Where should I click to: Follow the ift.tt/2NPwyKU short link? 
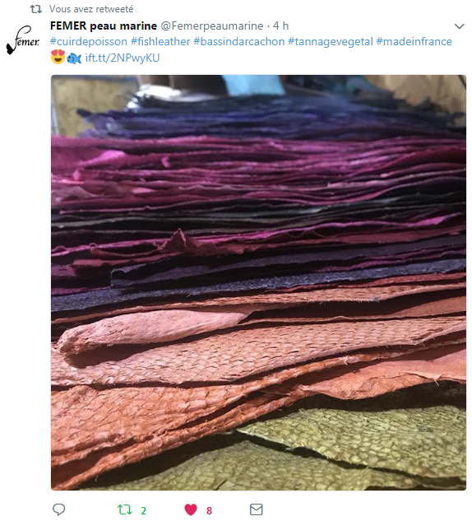(x=123, y=58)
